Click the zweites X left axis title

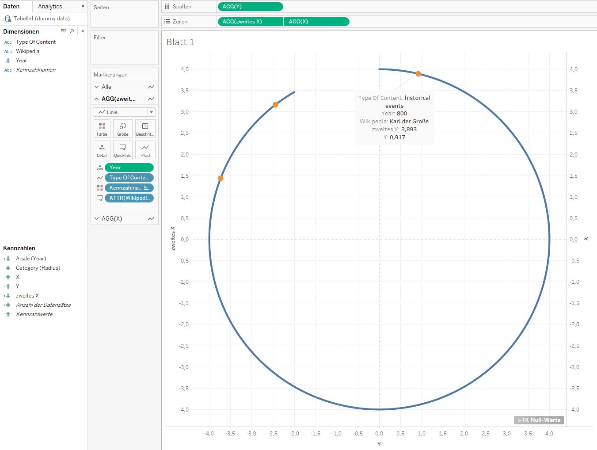(173, 239)
